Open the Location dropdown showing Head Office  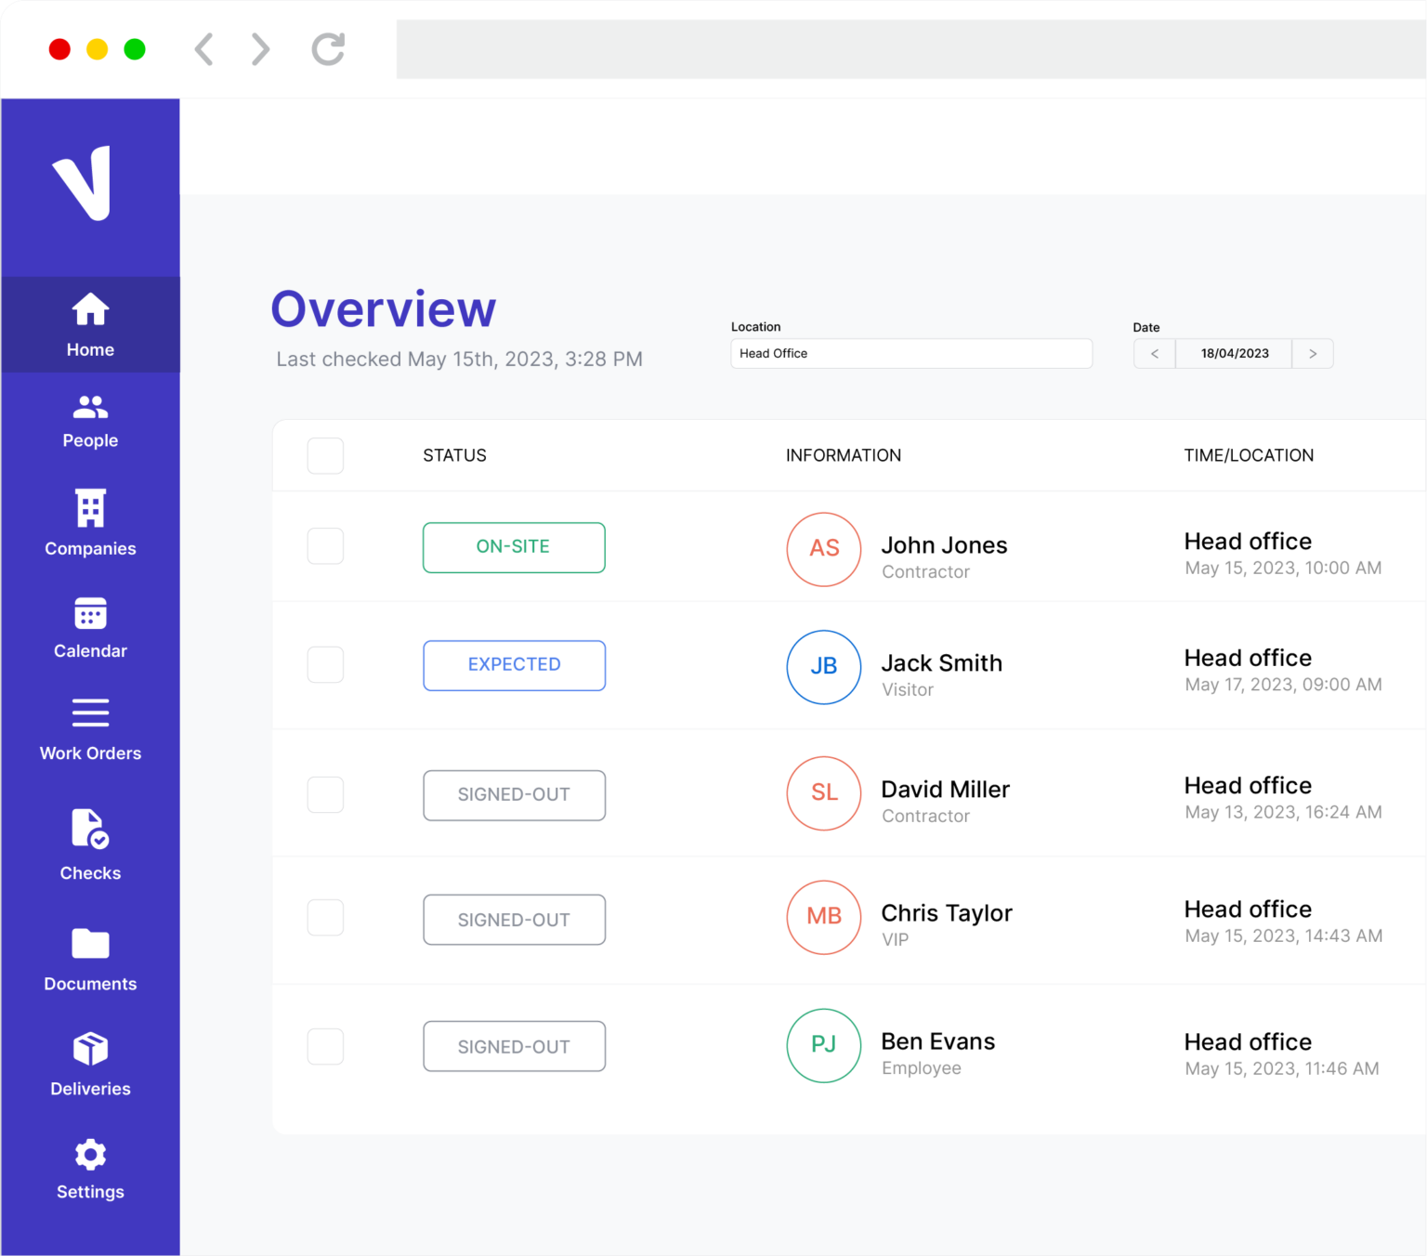(x=911, y=353)
